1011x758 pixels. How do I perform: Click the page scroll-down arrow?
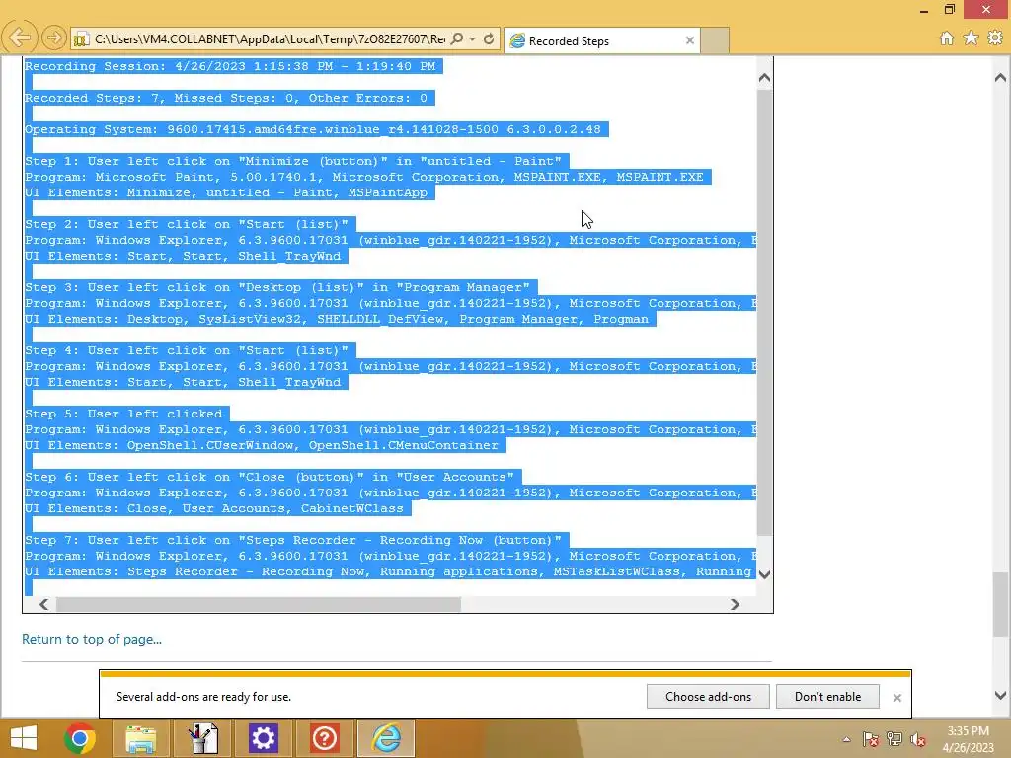pyautogui.click(x=1001, y=696)
